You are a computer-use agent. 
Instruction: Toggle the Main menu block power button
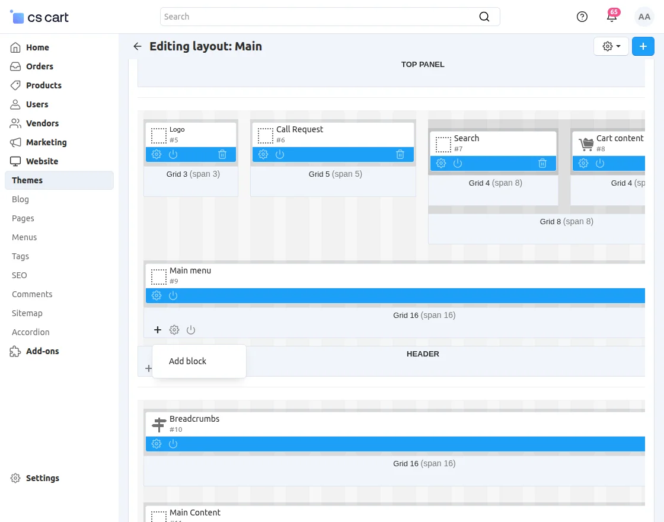click(x=173, y=295)
